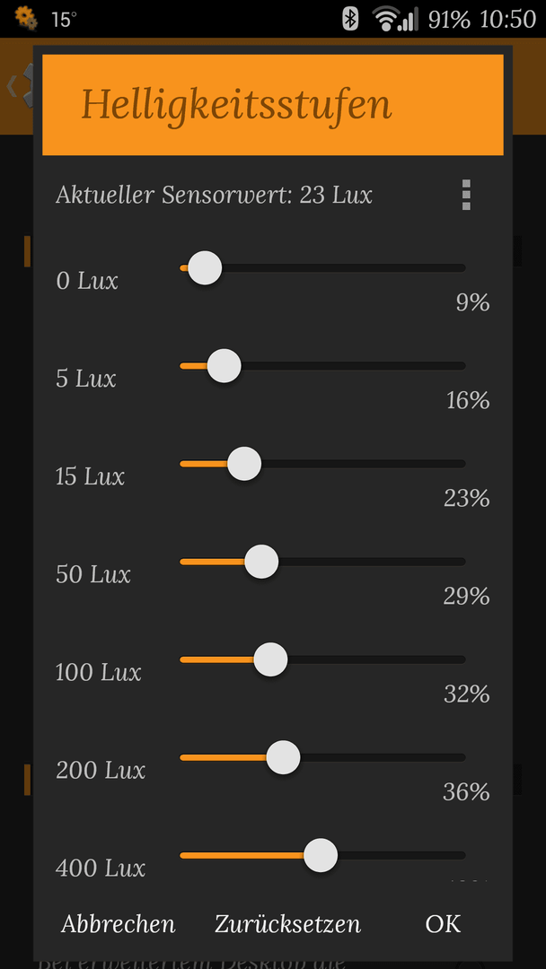Click the 15 Lux slider thumb

pyautogui.click(x=244, y=464)
